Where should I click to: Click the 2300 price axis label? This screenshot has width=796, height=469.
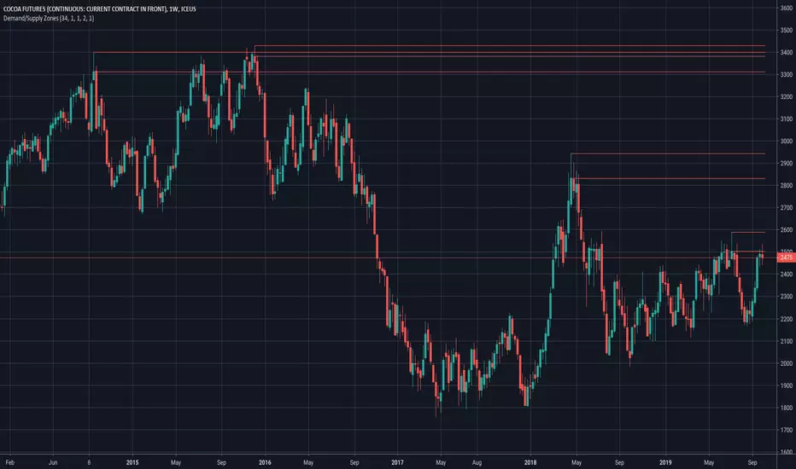pyautogui.click(x=786, y=297)
